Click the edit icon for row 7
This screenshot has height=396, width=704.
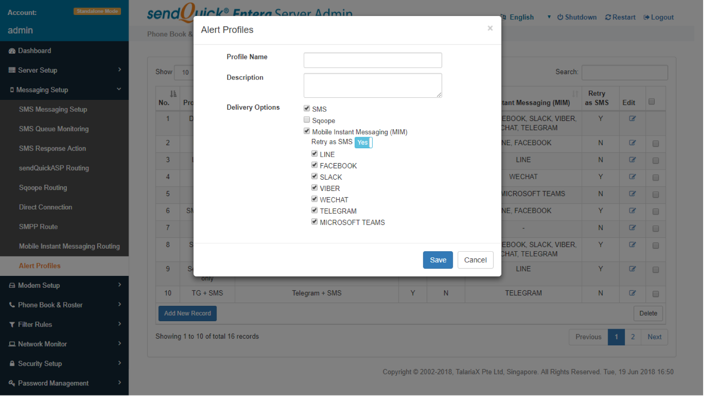632,228
